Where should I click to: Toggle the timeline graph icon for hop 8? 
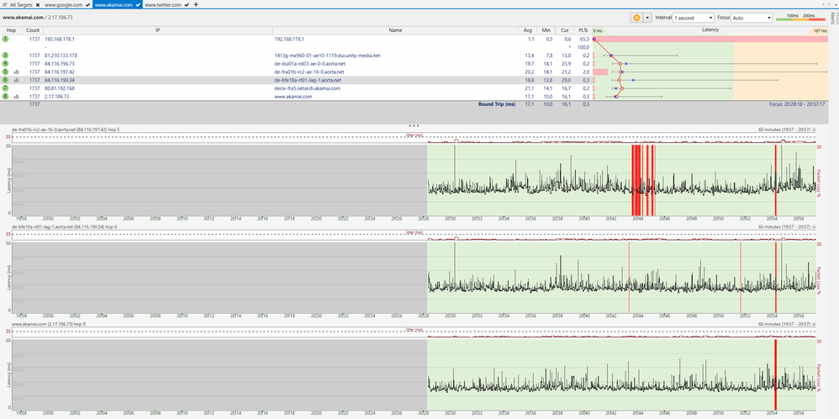tap(17, 96)
